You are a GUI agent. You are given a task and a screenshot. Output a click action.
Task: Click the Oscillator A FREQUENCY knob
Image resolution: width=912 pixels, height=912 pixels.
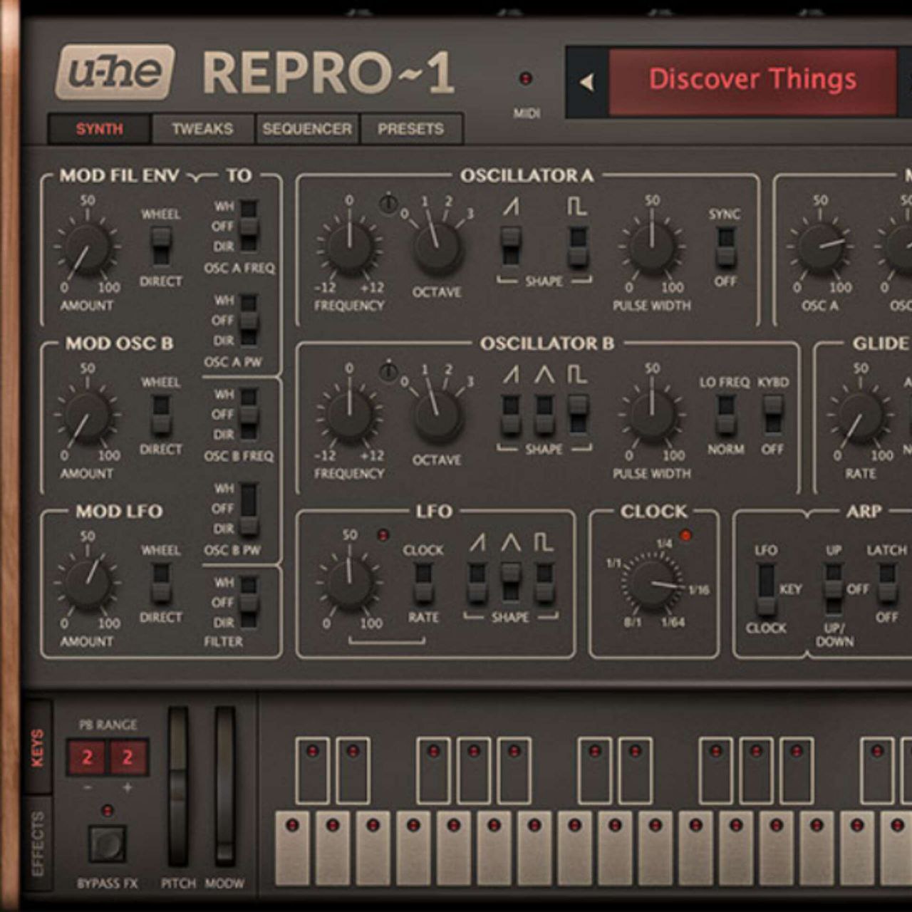coord(349,247)
